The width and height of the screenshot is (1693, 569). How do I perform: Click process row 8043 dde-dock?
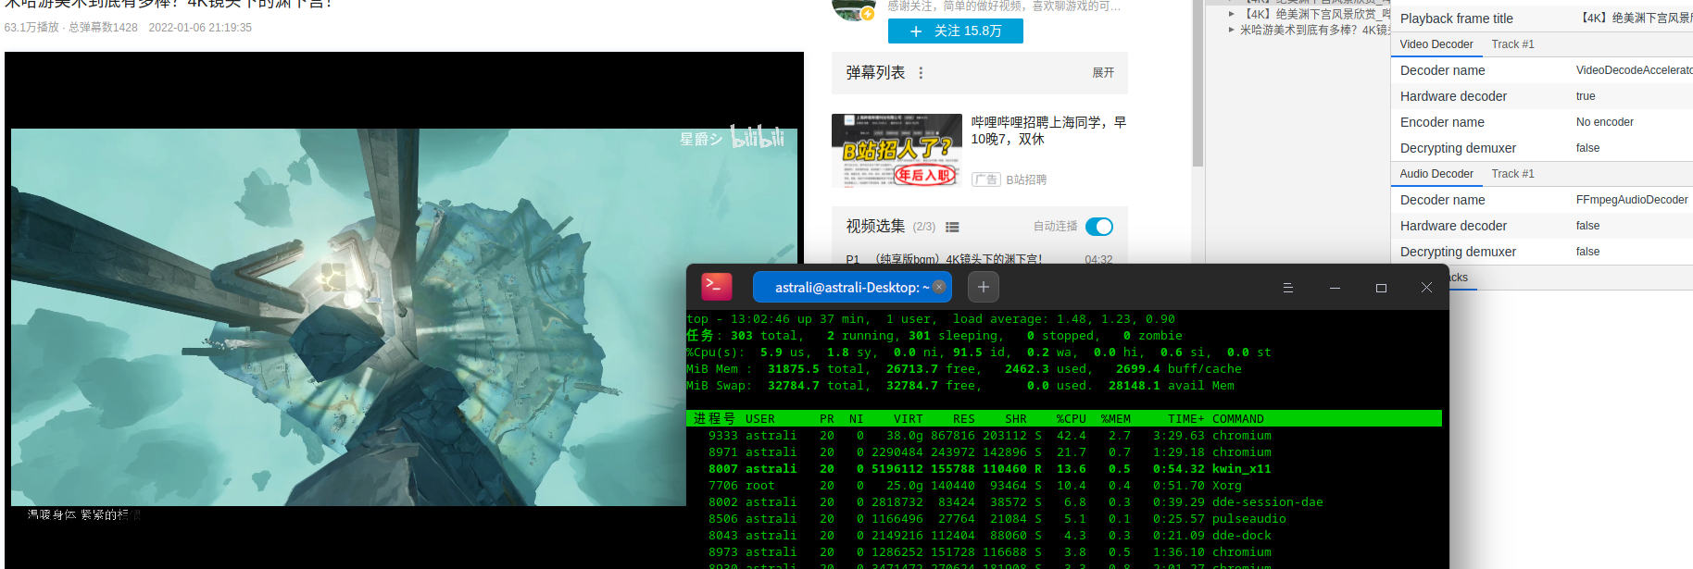point(1064,536)
